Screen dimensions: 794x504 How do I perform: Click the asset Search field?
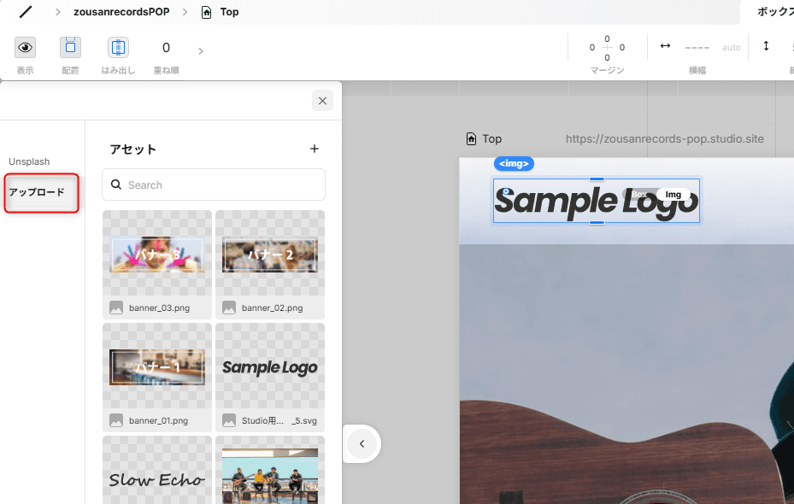(x=214, y=185)
